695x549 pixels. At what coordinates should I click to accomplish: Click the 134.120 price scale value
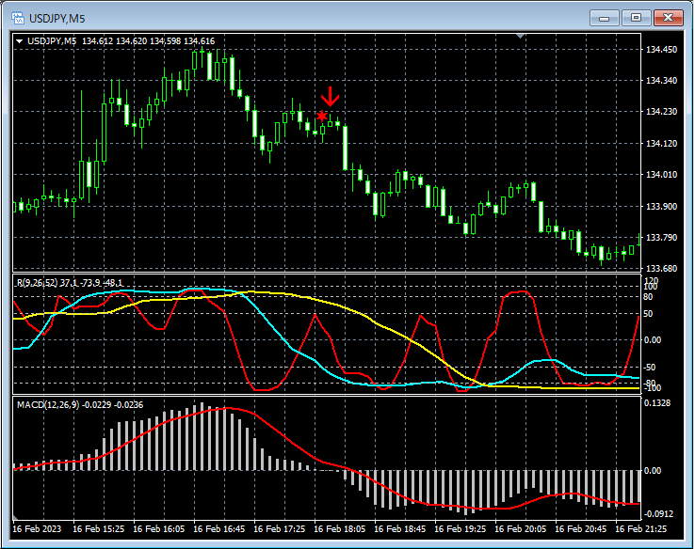tap(662, 143)
